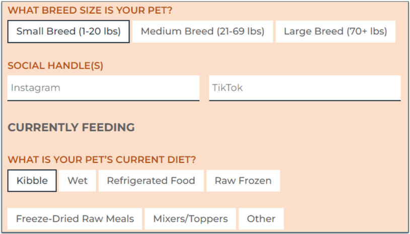Viewport: 410px width, 234px height.
Task: Select Kibble as current diet
Action: point(32,181)
